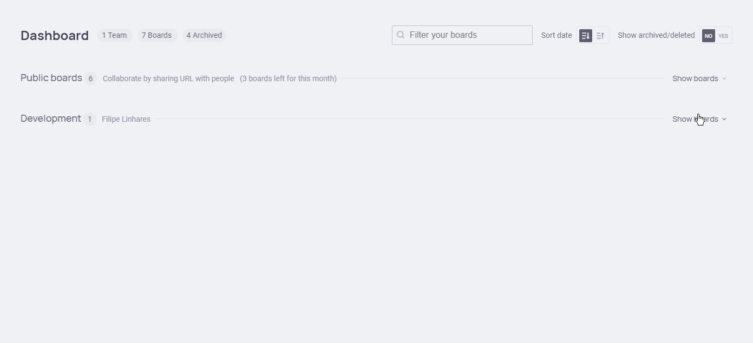Image resolution: width=753 pixels, height=343 pixels.
Task: Click the Development section heading
Action: [x=51, y=118]
